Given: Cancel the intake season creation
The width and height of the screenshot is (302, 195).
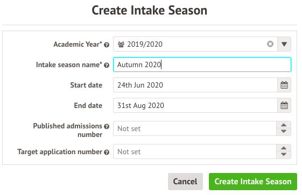Looking at the screenshot, I should click(185, 182).
